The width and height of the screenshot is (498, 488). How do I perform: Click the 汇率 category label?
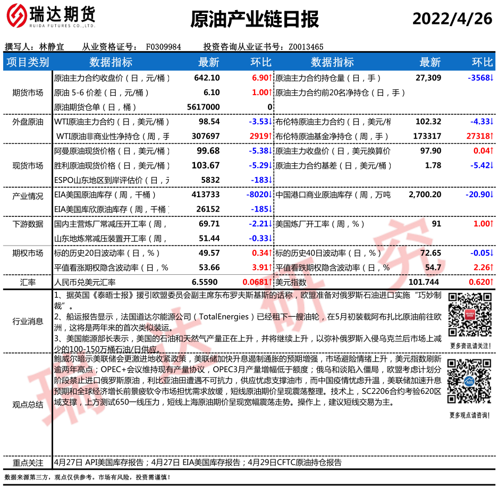(28, 282)
